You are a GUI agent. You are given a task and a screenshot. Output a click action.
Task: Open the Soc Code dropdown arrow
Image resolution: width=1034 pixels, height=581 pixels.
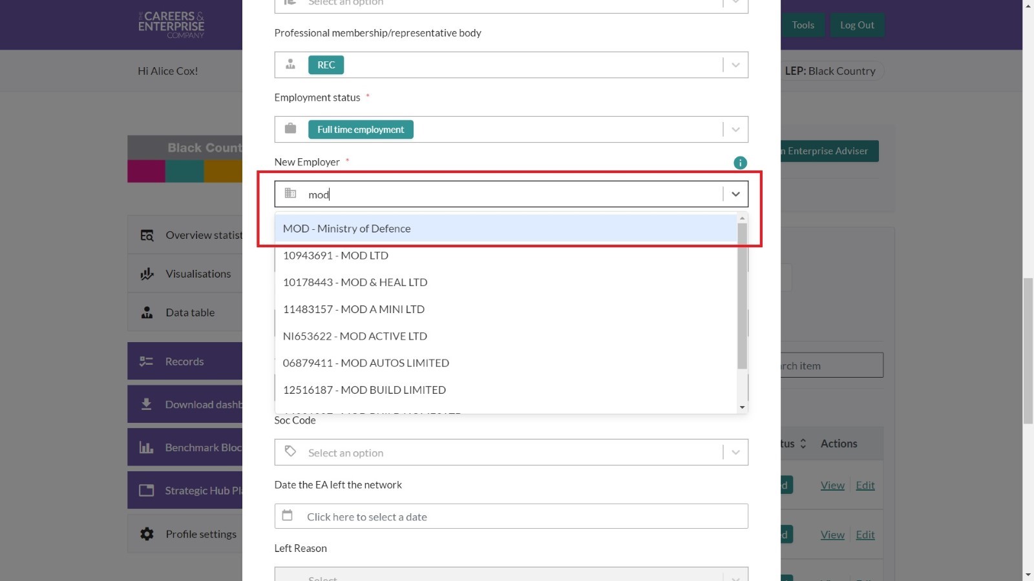point(735,452)
